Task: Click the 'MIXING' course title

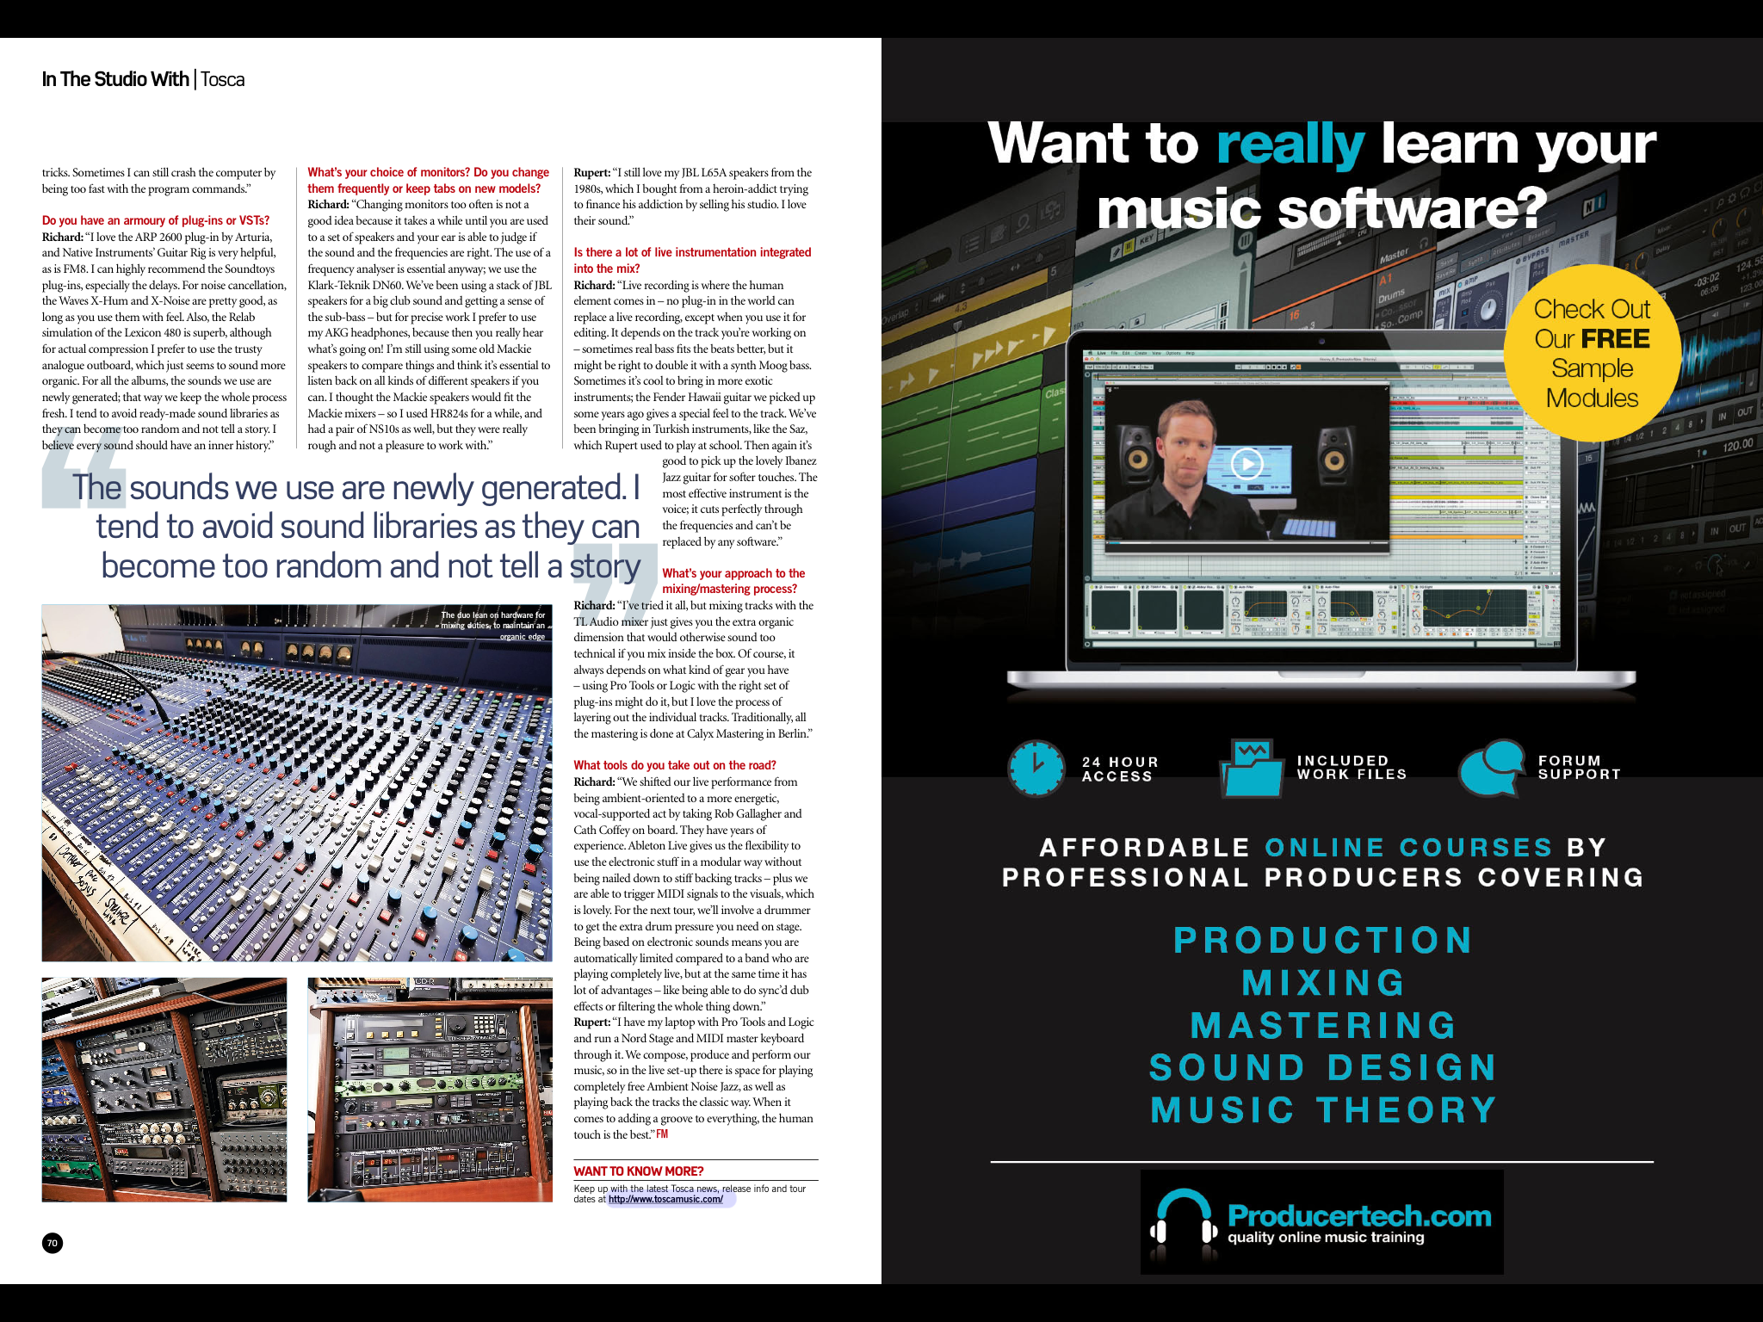Action: pyautogui.click(x=1323, y=982)
